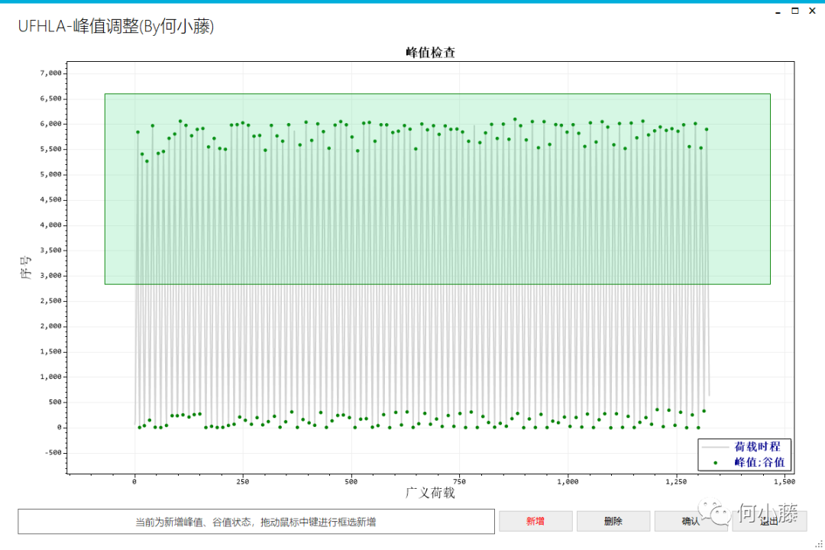Select a green peak marker near the top
The height and width of the screenshot is (550, 825).
click(180, 120)
